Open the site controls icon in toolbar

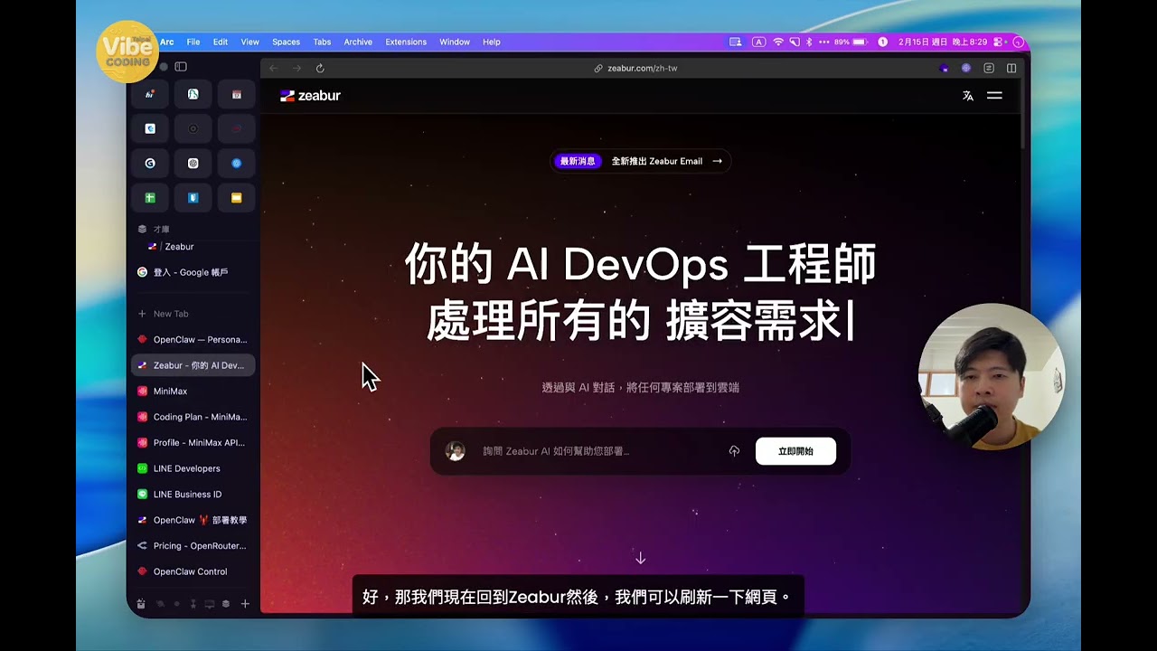coord(989,68)
